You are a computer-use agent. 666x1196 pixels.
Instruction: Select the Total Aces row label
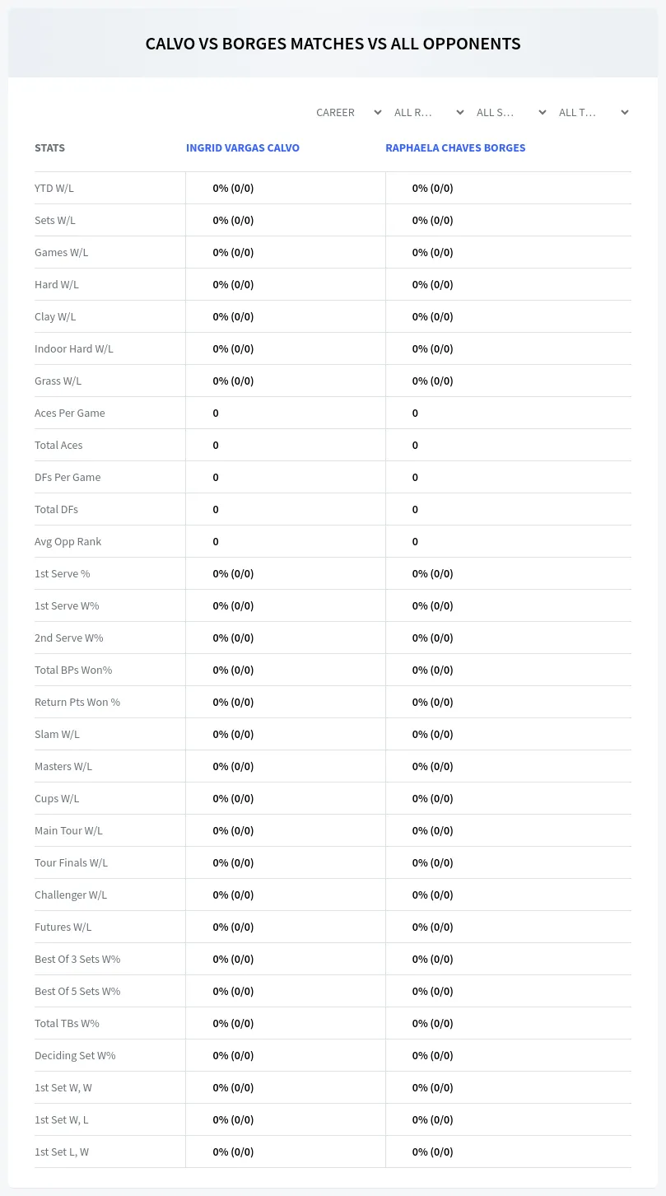58,445
